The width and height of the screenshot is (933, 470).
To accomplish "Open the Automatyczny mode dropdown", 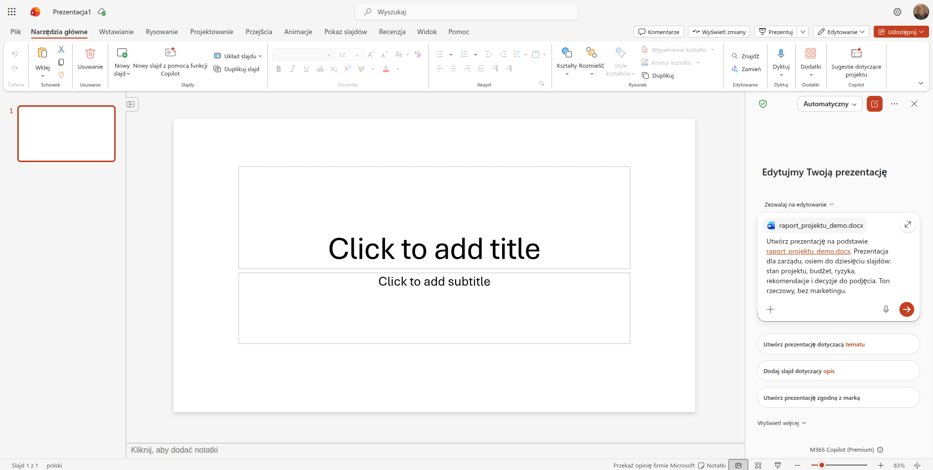I will point(830,104).
